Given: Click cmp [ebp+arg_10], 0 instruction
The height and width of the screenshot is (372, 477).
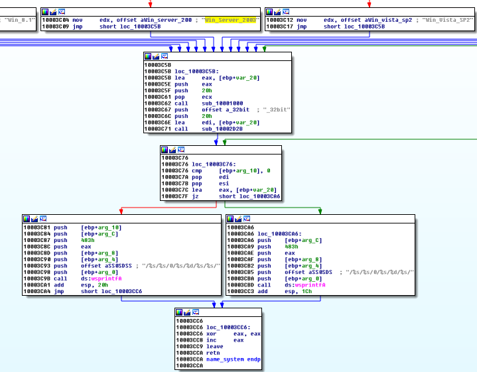Looking at the screenshot, I should click(x=231, y=170).
